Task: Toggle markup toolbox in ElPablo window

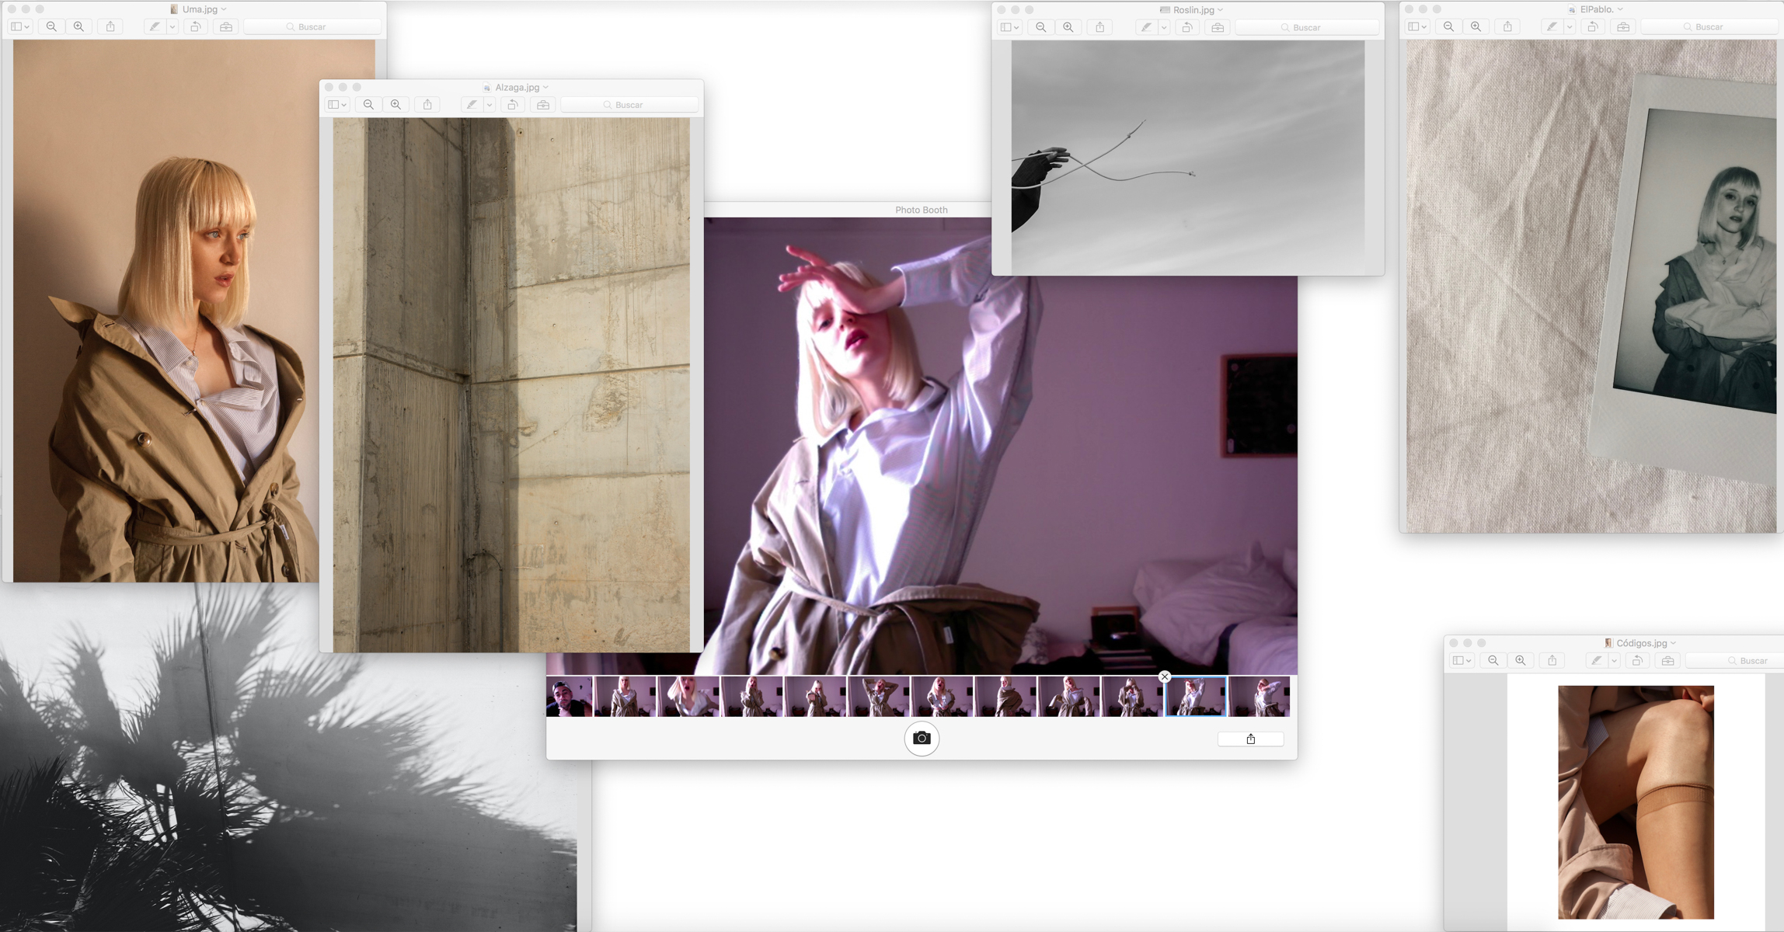Action: click(1623, 26)
